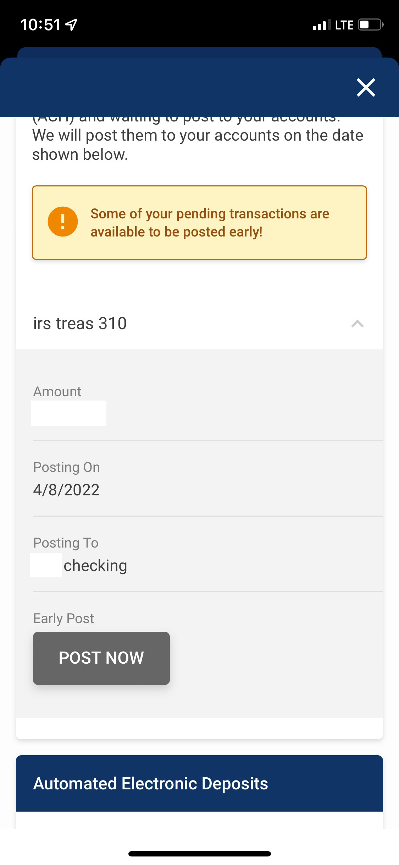Tap the home indicator bar
Image resolution: width=399 pixels, height=865 pixels.
click(x=199, y=854)
